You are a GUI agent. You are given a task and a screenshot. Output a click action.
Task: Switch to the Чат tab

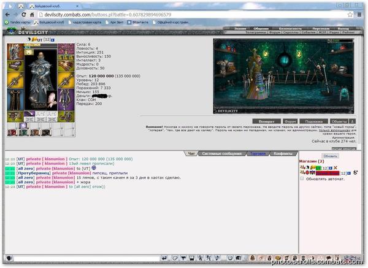click(x=191, y=153)
